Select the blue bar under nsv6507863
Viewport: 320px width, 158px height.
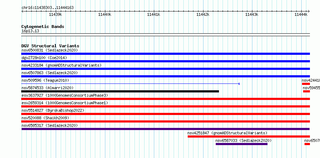pos(165,76)
